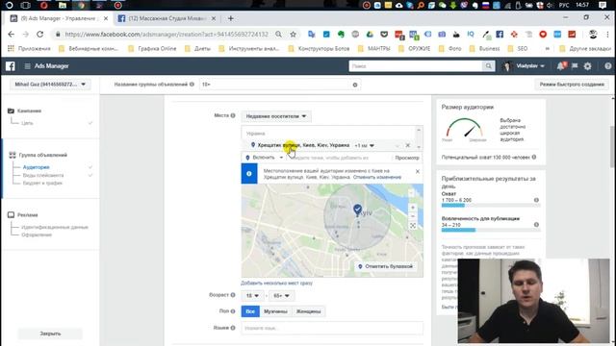Open the +1 radius dropdown

364,145
